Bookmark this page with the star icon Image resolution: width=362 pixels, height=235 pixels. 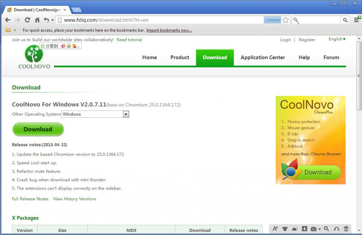[286, 20]
